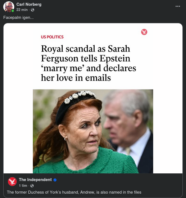Screen dimensions: 186x198
Task: Click the US POLITICS section label
Action: pyautogui.click(x=52, y=37)
